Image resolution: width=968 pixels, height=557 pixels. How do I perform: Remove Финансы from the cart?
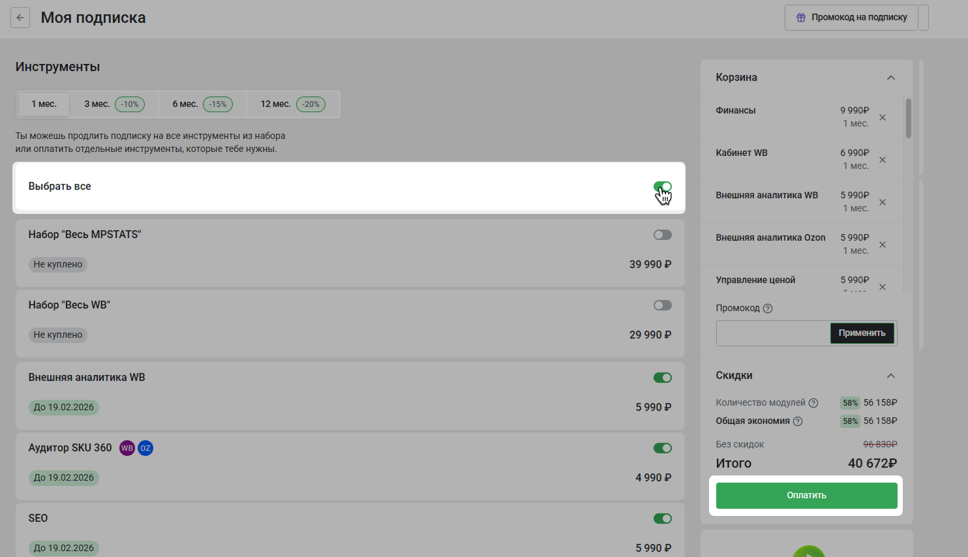[883, 117]
